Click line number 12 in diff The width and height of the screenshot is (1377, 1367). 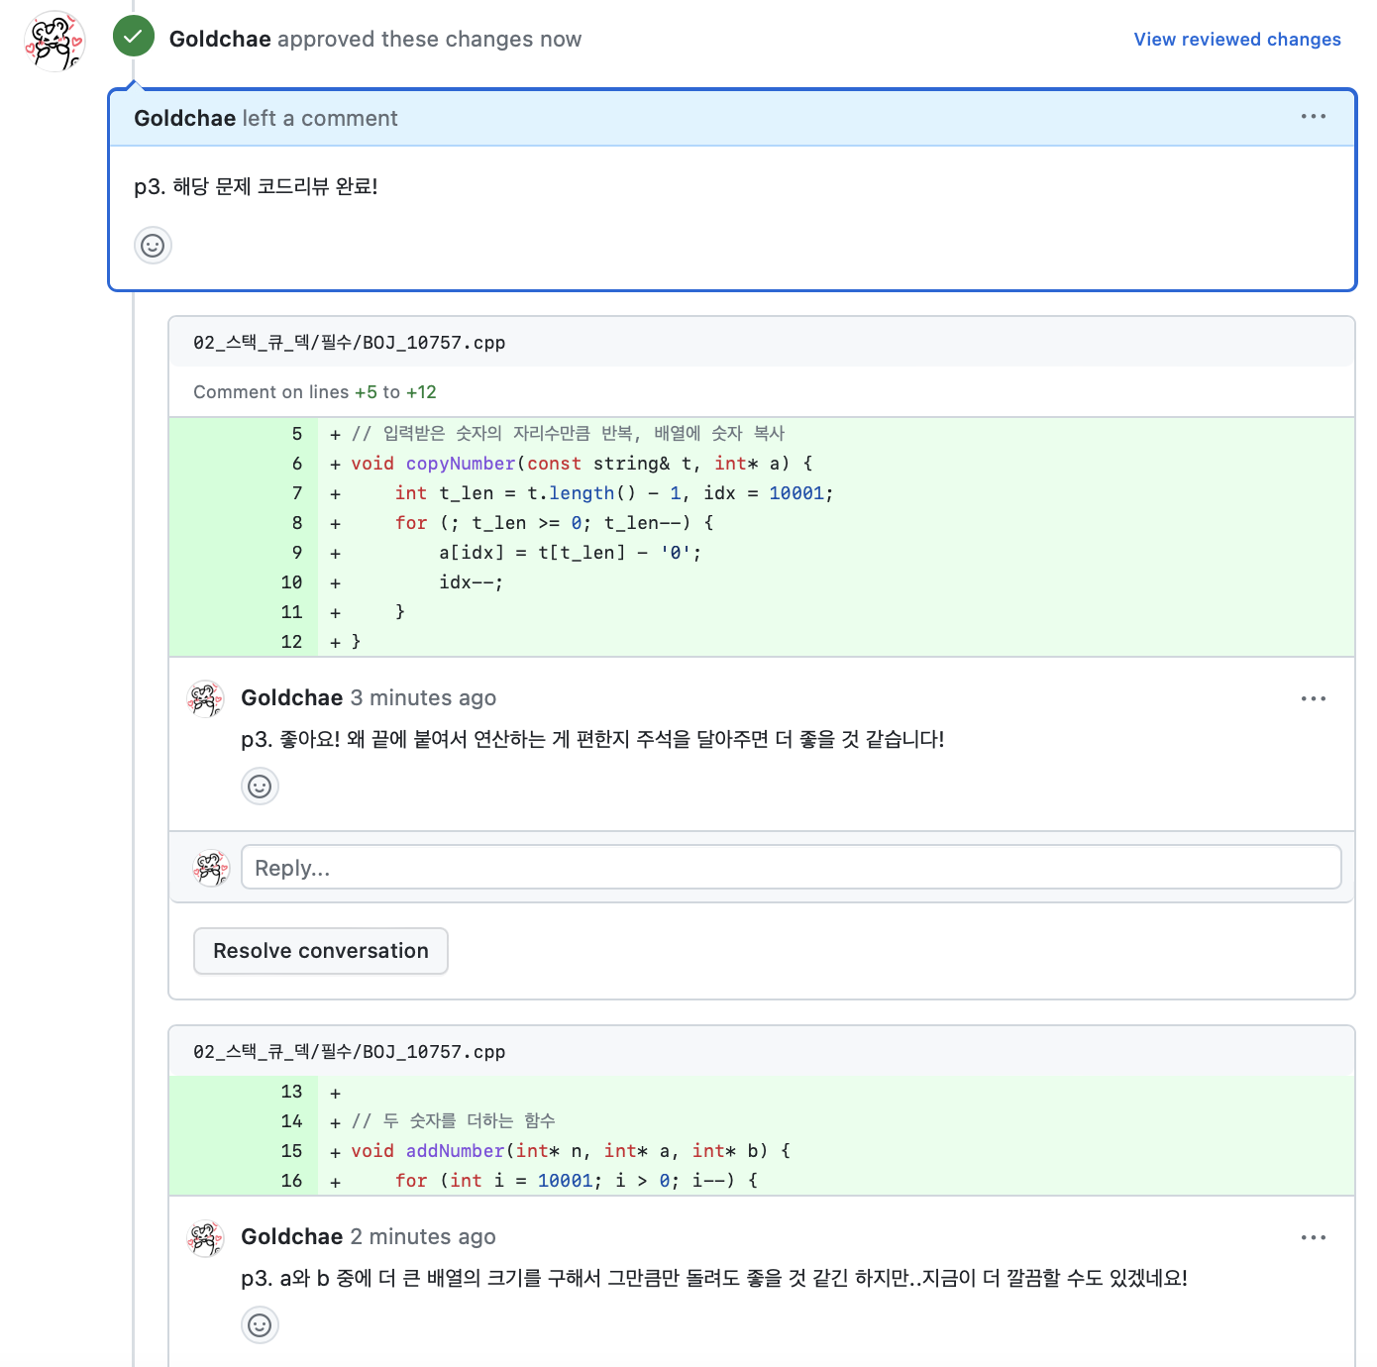[x=291, y=642]
